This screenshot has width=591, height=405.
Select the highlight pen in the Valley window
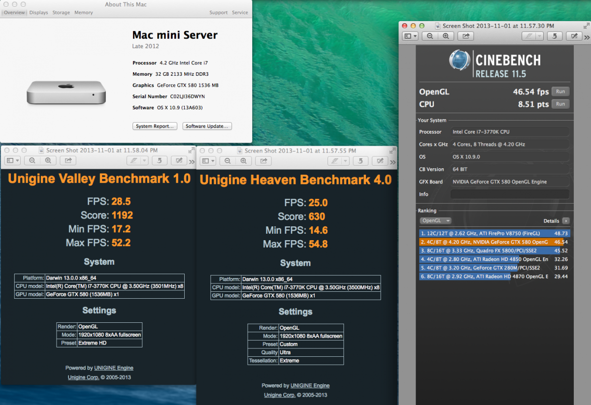point(132,160)
